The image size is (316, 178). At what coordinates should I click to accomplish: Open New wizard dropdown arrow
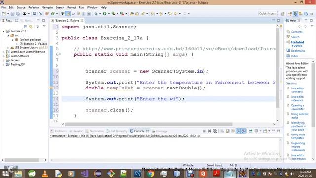pyautogui.click(x=8, y=14)
